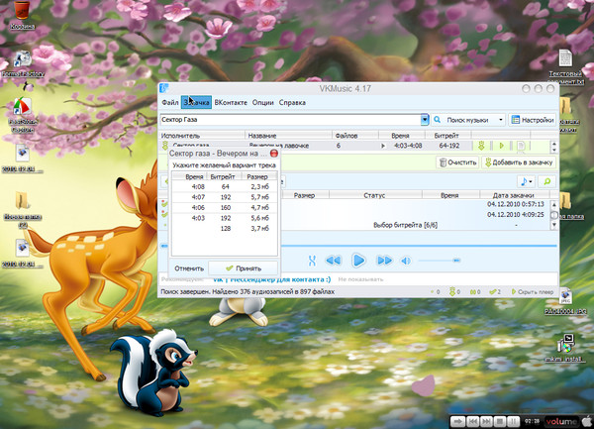Click Отменить in the track dialog

click(x=189, y=268)
